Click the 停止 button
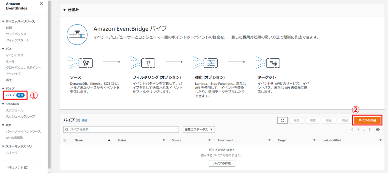 click(x=329, y=120)
